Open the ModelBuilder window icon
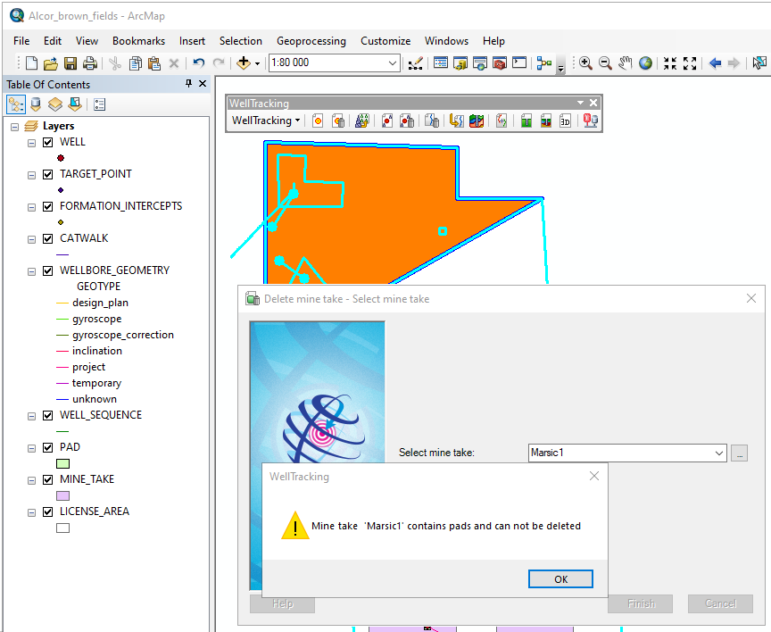This screenshot has height=632, width=771. pos(544,63)
